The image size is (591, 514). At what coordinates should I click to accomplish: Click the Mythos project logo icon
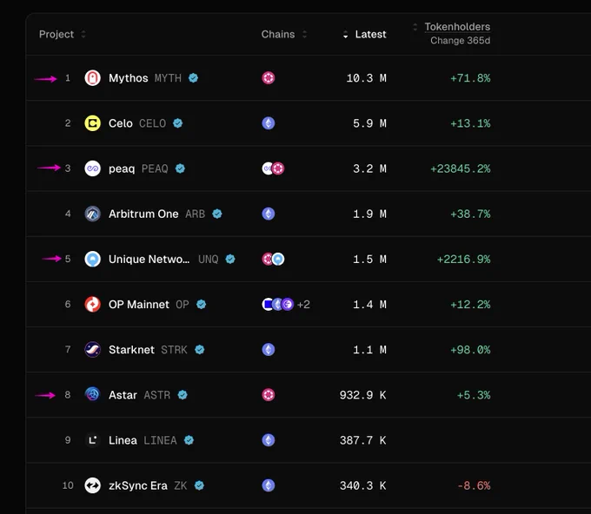point(92,78)
